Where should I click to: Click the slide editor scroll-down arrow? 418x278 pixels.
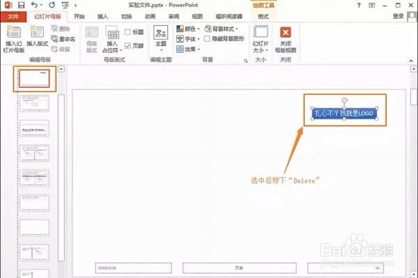click(x=413, y=274)
